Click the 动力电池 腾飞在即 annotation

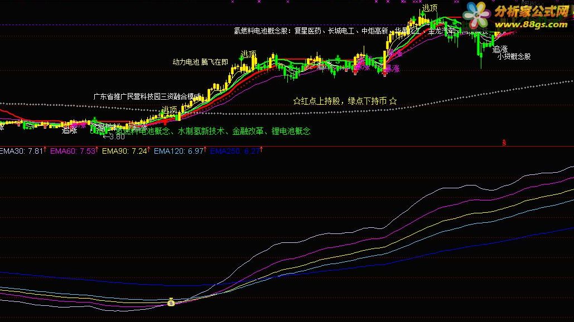200,62
